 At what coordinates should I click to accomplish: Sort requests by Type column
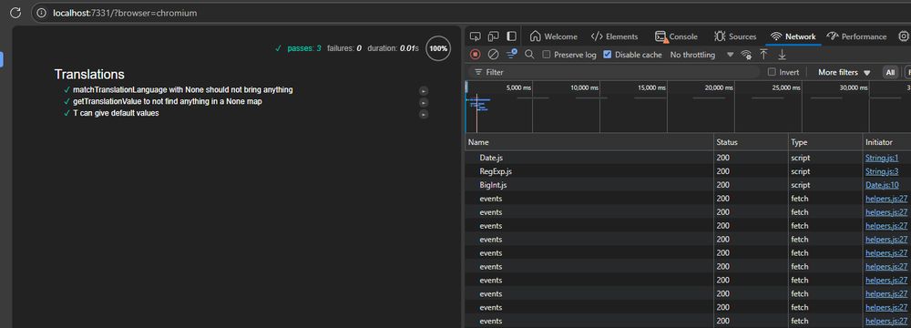(825, 142)
